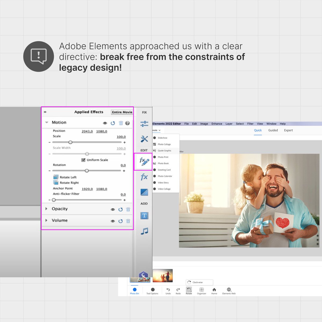
Task: Delete the Motion effect with trash icon
Action: click(121, 123)
